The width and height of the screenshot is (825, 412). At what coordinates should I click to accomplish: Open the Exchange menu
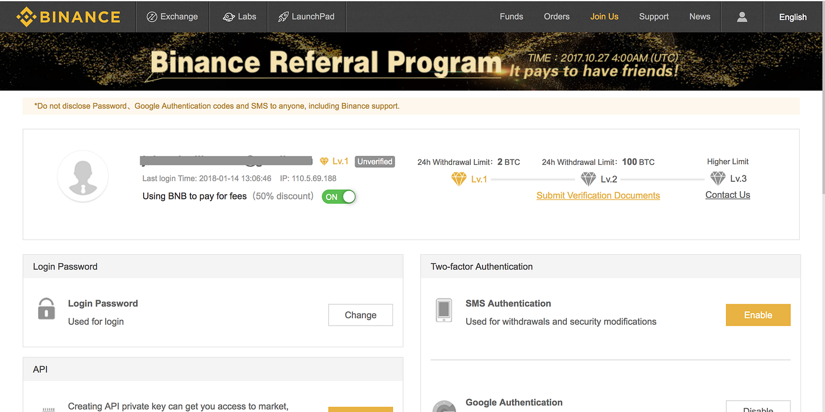(x=172, y=16)
